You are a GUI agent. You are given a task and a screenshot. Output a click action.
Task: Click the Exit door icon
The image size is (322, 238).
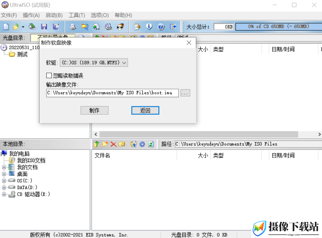coord(173,27)
